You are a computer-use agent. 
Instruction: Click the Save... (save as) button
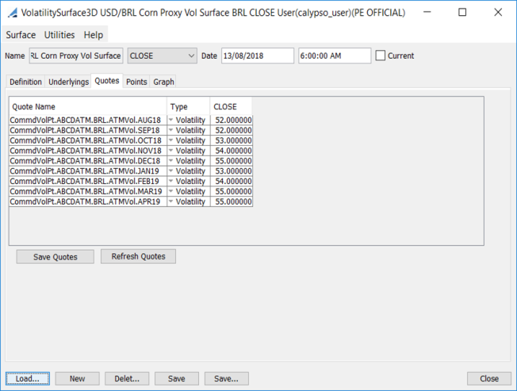227,378
